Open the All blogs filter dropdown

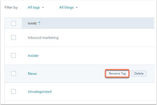tap(68, 7)
